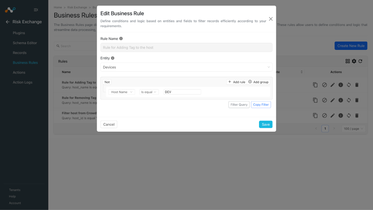Click trash delete icon in third rule row
Screen dimensions: 373x210
coord(357,115)
